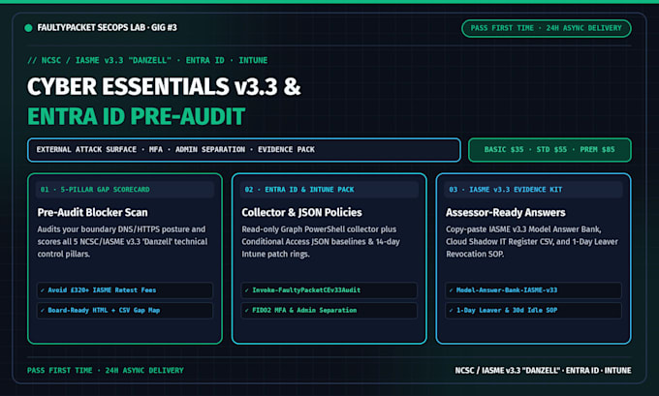Click the description starting 'Copy-paste IASME v3.3 Model Answer'
Viewport: 659px width, 396px height.
tap(532, 241)
